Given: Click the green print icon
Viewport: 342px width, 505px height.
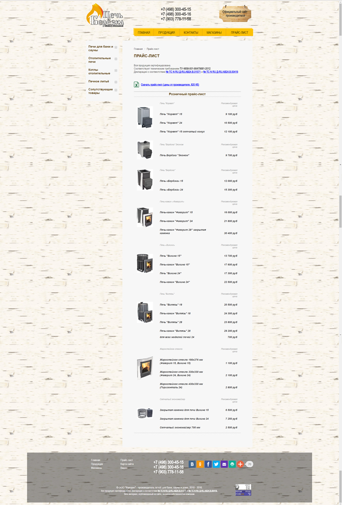Looking at the screenshot, I should (x=233, y=464).
